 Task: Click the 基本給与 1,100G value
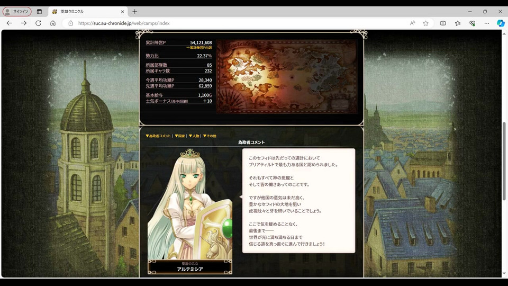pos(205,95)
